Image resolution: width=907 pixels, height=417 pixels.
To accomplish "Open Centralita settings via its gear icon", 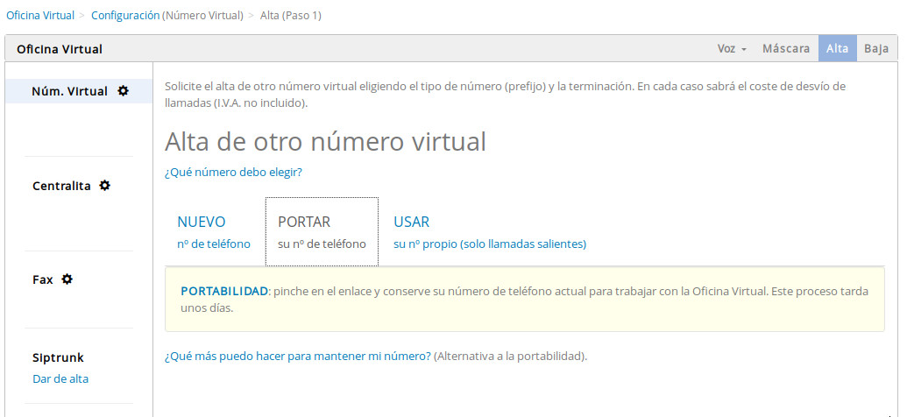I will [x=105, y=186].
